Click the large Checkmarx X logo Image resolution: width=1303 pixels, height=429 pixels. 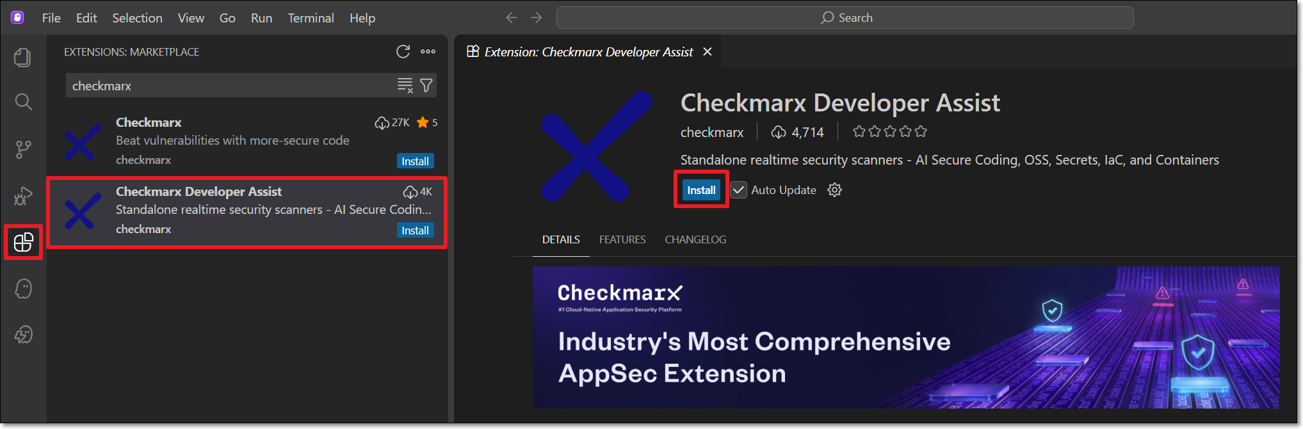(597, 147)
